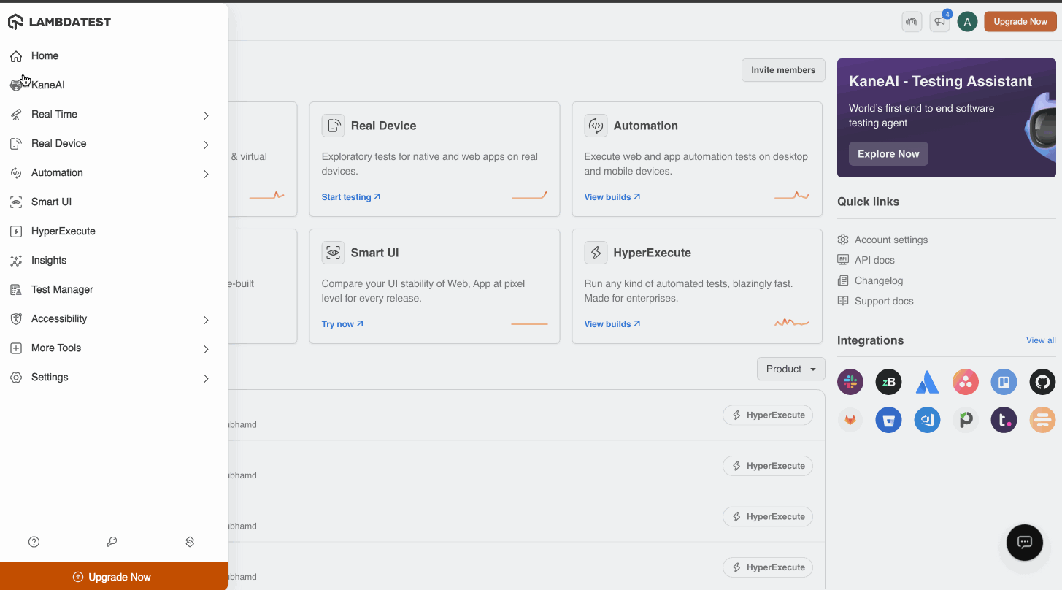Open the key icon in sidebar footer
Viewport: 1062px width, 590px height.
(112, 542)
